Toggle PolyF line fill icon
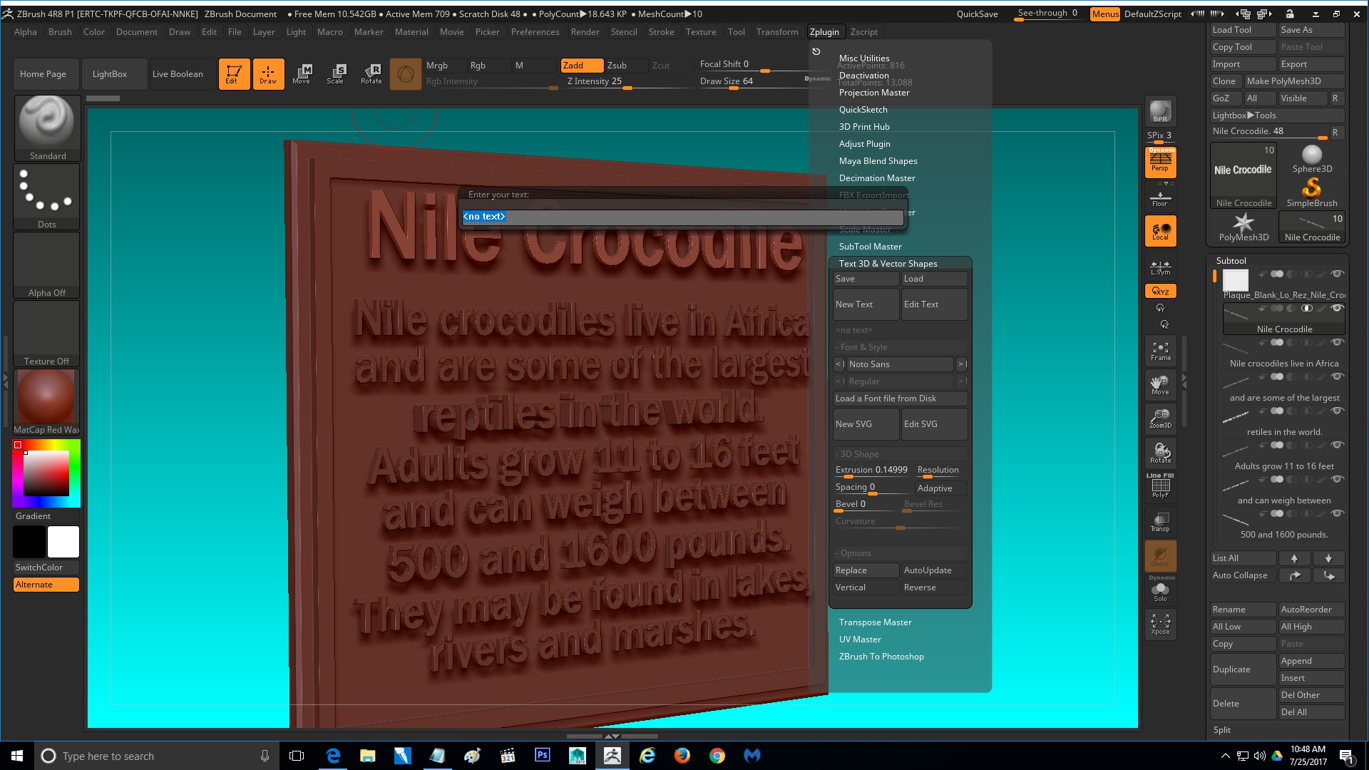1369x770 pixels. pyautogui.click(x=1160, y=488)
